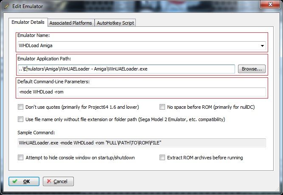The width and height of the screenshot is (283, 195).
Task: Click the green checkmark on the OK button
Action: [x=15, y=181]
